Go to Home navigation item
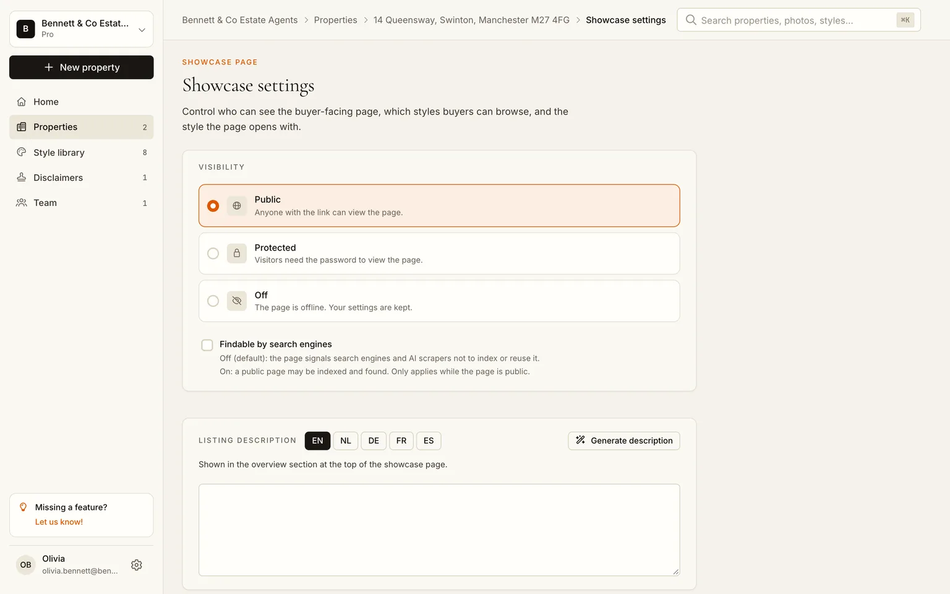The height and width of the screenshot is (594, 950). coord(82,101)
